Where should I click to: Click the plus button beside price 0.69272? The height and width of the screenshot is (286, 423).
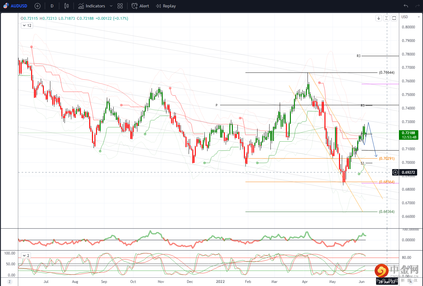coord(395,172)
